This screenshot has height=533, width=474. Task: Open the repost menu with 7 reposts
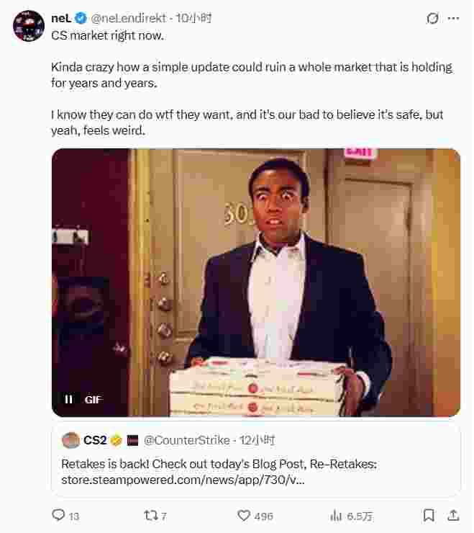click(x=151, y=516)
